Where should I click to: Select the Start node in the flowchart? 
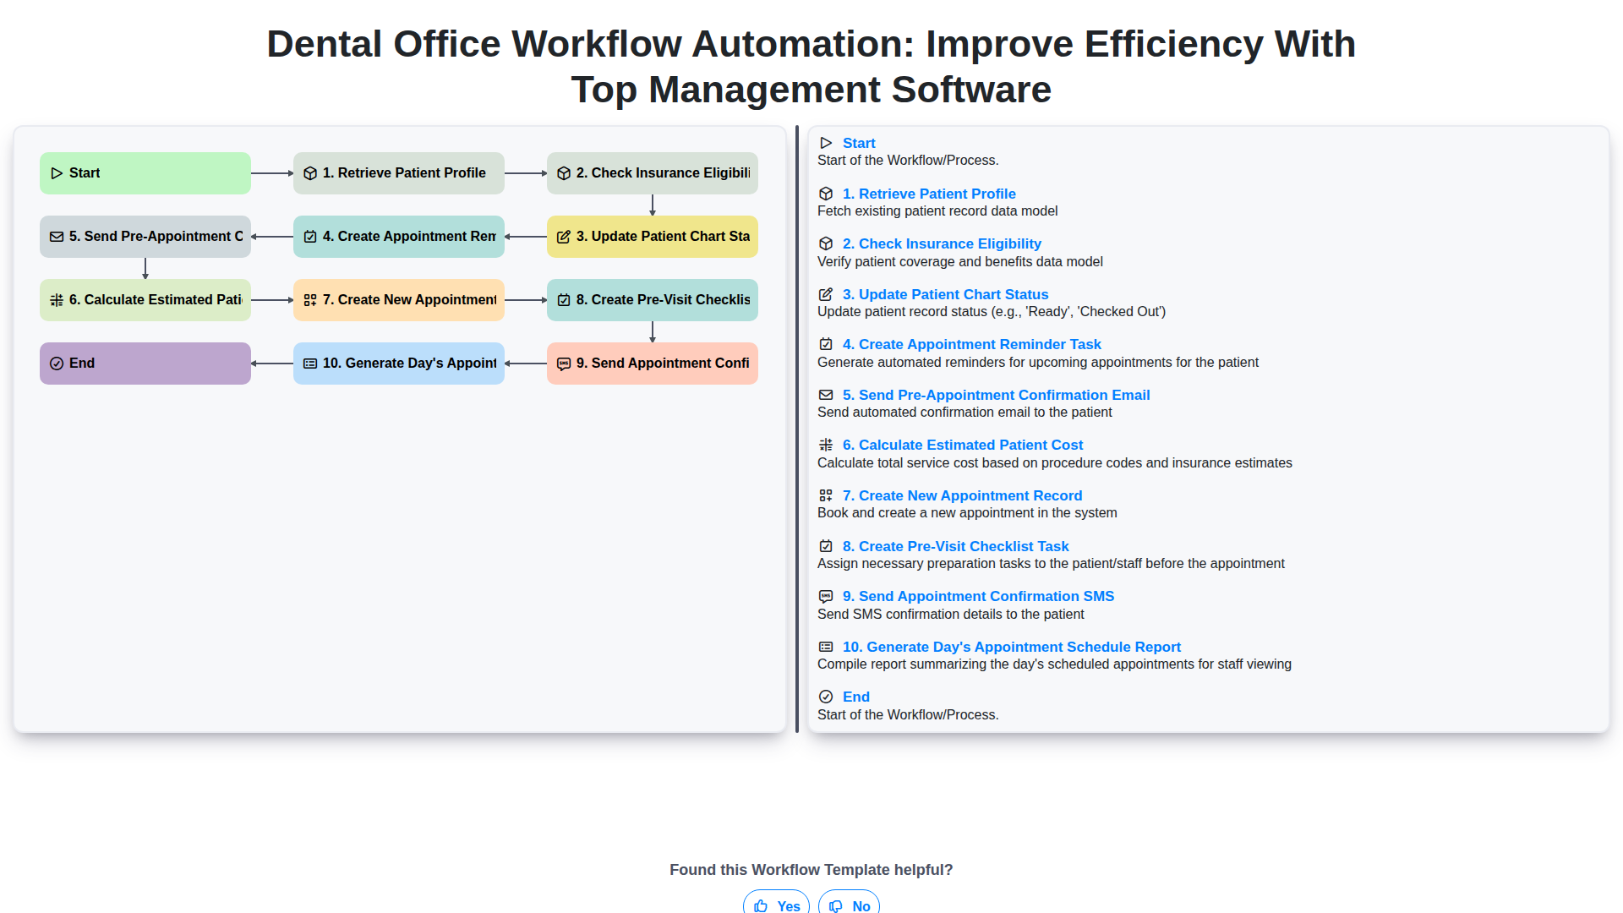[x=145, y=172]
